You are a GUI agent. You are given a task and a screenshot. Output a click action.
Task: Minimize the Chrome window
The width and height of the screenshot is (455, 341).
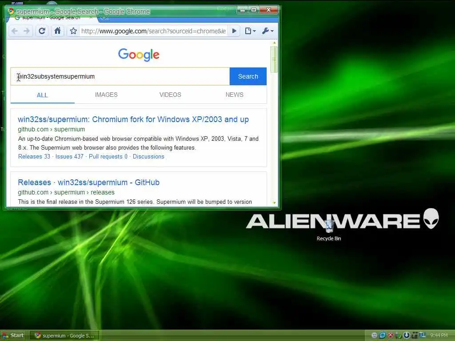click(242, 10)
